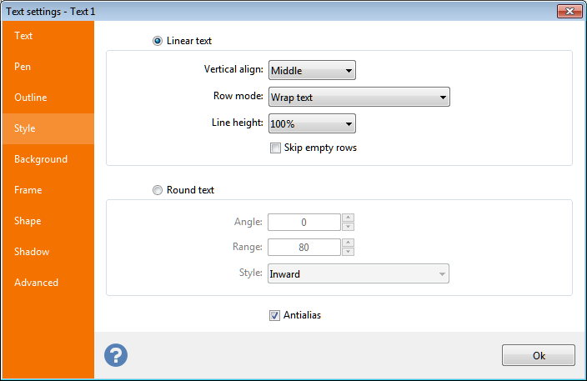Screen dimensions: 587x381
Task: Close the Text settings dialog
Action: point(569,11)
